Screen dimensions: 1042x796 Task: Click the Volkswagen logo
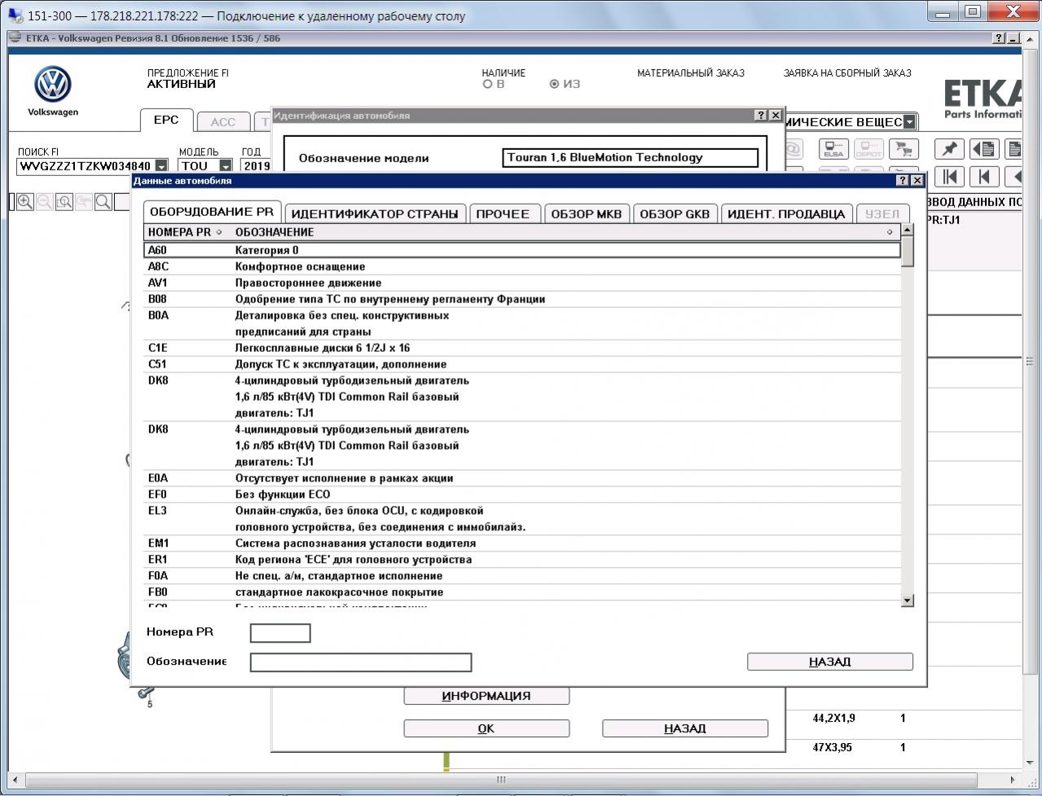53,85
